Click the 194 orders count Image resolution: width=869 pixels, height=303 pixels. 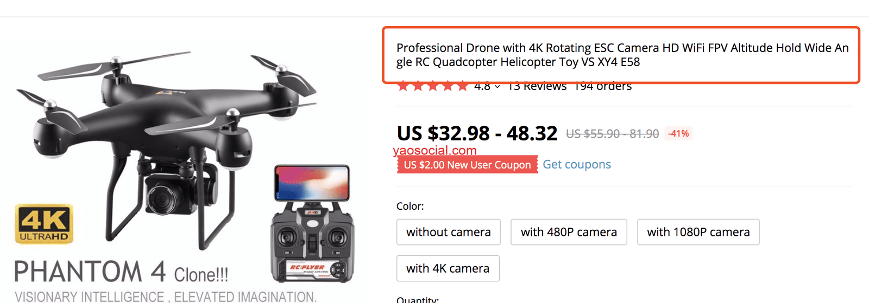pyautogui.click(x=603, y=87)
